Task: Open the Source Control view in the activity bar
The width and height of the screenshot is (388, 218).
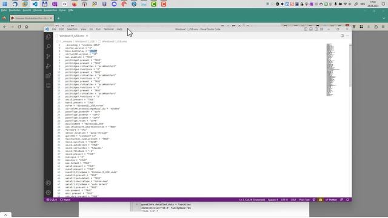Action: (48, 56)
